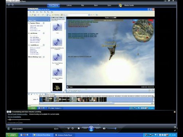Show the previous enhancement panel
Screen dimensions: 183x137
[8, 112]
